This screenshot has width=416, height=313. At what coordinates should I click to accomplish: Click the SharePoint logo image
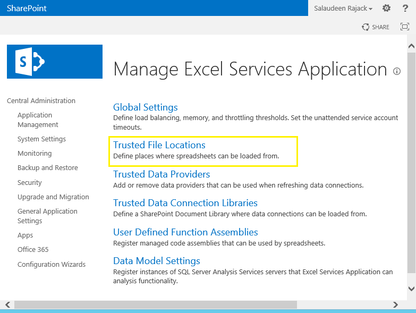[x=55, y=62]
